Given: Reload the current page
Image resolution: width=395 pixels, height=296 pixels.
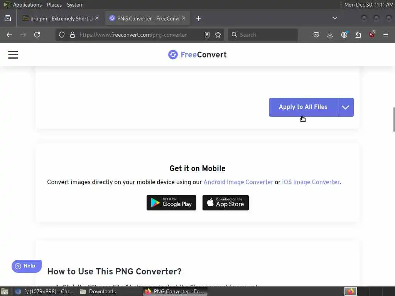Looking at the screenshot, I should click(37, 35).
